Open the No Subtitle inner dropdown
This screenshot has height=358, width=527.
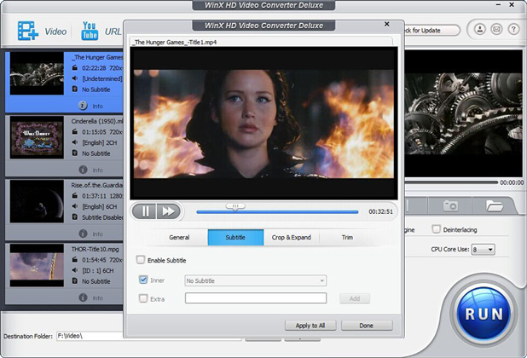(x=256, y=280)
